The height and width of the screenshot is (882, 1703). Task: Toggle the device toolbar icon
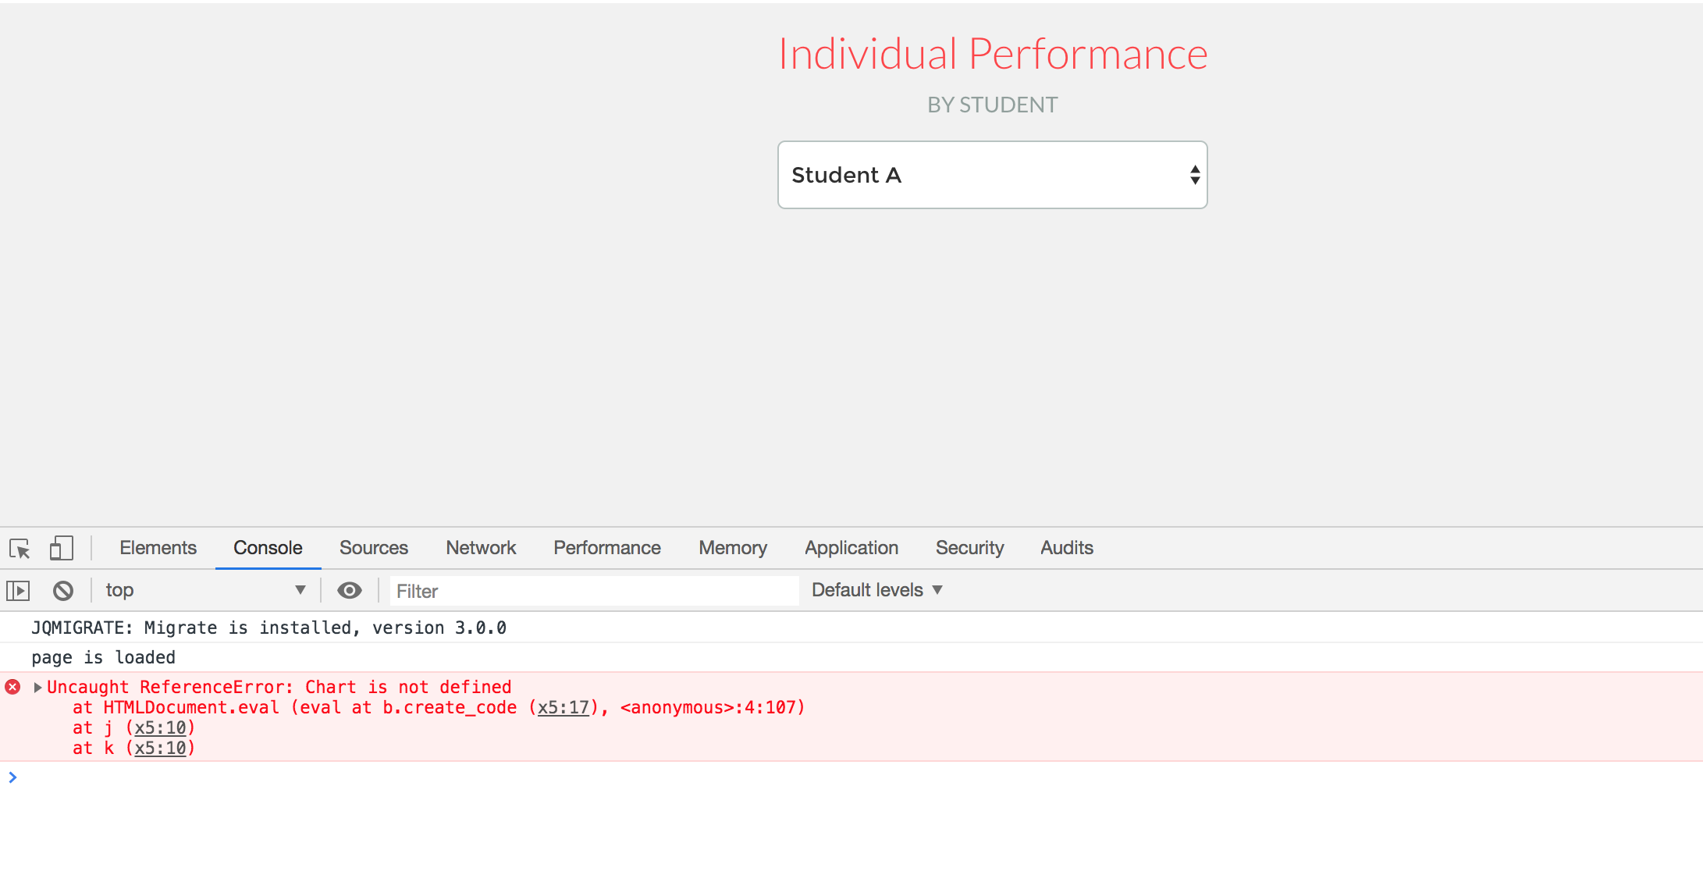click(x=61, y=548)
